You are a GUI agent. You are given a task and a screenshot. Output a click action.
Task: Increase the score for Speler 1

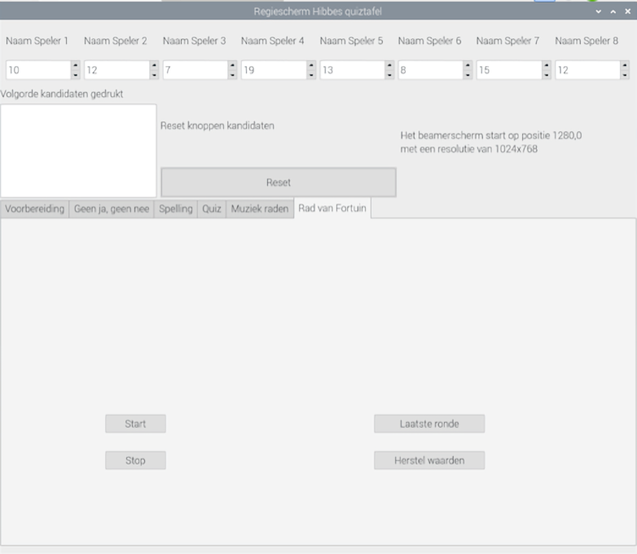point(76,65)
